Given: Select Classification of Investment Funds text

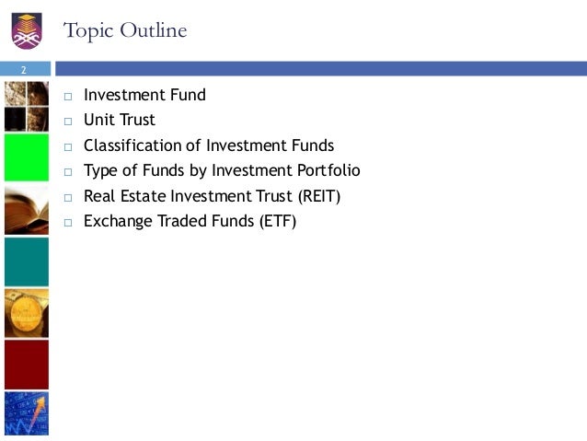Looking at the screenshot, I should [209, 145].
